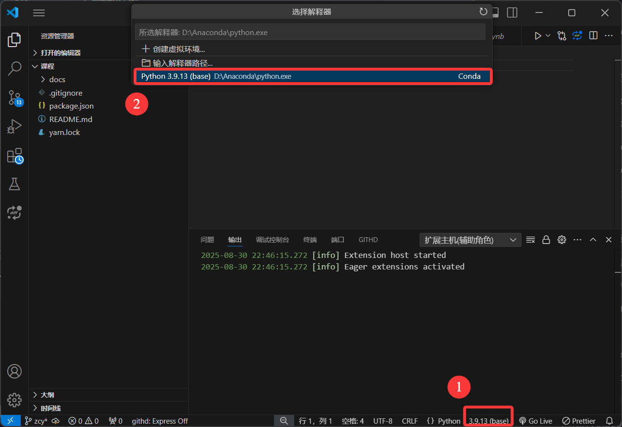This screenshot has width=622, height=427.
Task: Click 空格: 4 indentation setting
Action: [353, 421]
